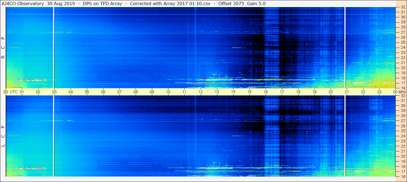Select 'Corrected with Array 2017 01 10.csv' text

click(x=170, y=4)
